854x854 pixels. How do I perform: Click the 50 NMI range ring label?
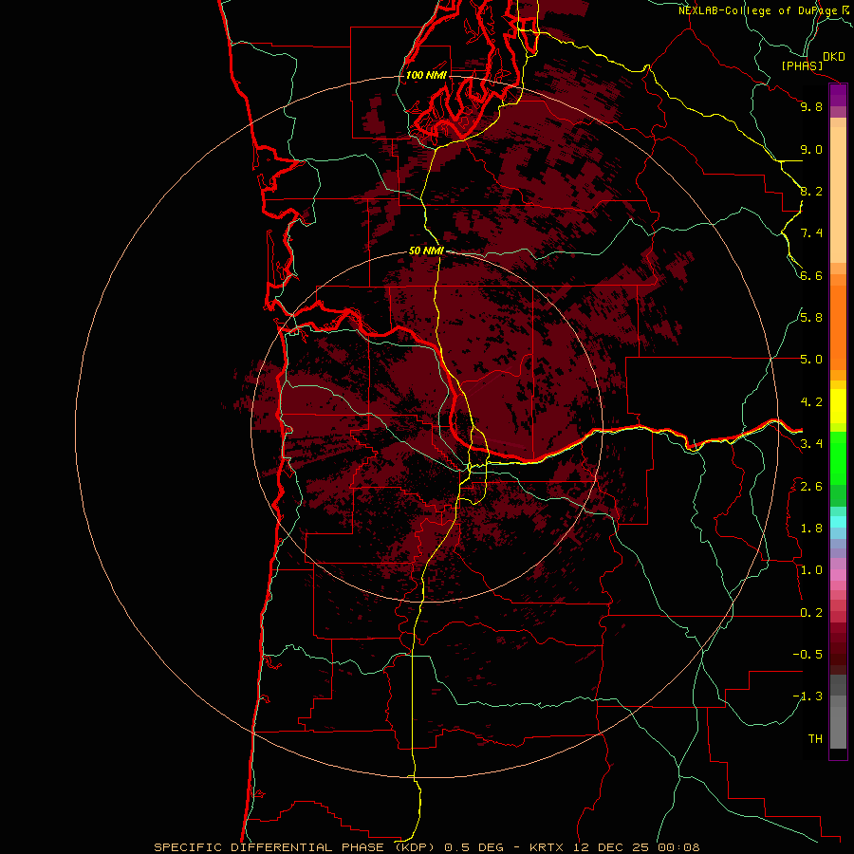pos(426,251)
